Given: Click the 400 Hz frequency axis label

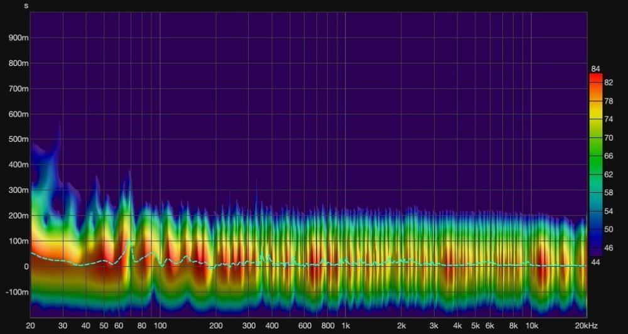Looking at the screenshot, I should 271,326.
